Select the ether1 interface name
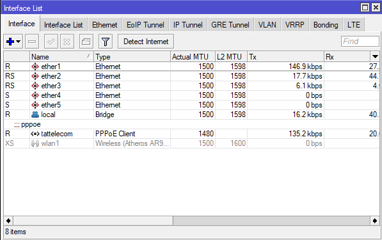 (51, 67)
